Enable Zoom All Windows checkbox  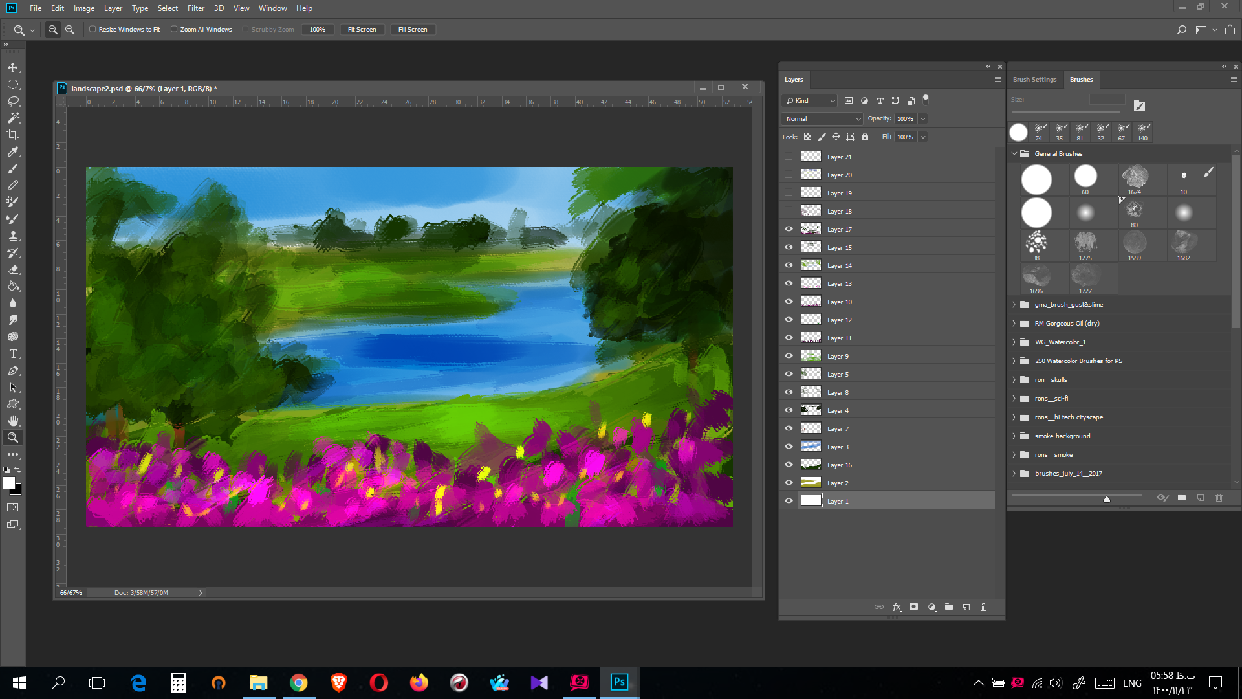point(174,29)
